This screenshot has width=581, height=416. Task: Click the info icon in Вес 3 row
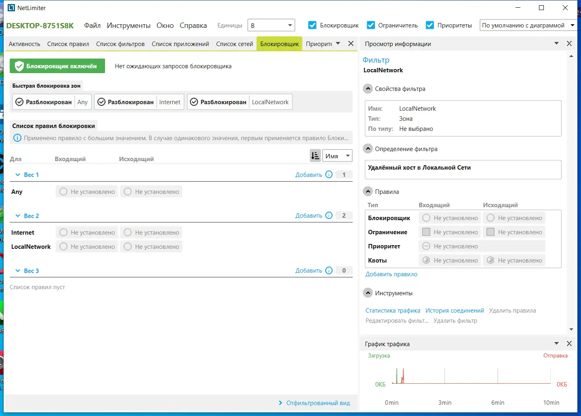329,270
